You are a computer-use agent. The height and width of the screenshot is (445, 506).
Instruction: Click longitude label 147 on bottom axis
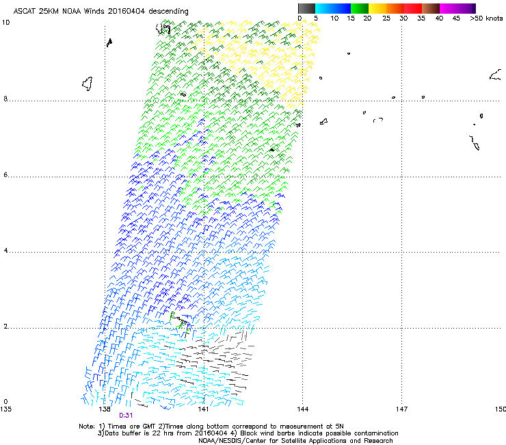[402, 409]
